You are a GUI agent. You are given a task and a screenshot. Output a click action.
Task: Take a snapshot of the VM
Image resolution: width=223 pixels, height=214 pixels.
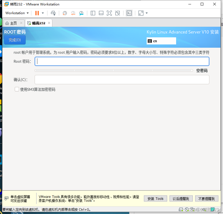(x=65, y=13)
